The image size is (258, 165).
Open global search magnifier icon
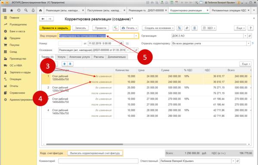pyautogui.click(x=26, y=10)
